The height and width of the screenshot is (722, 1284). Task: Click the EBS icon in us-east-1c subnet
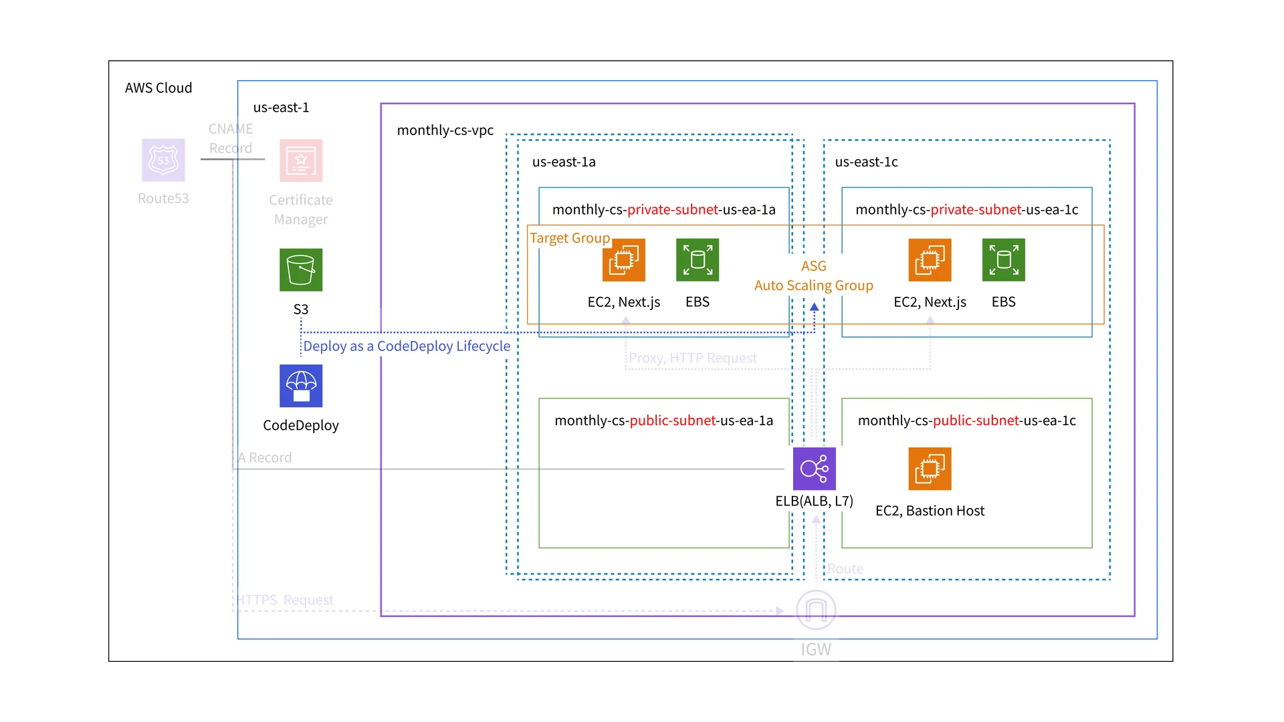(1003, 260)
